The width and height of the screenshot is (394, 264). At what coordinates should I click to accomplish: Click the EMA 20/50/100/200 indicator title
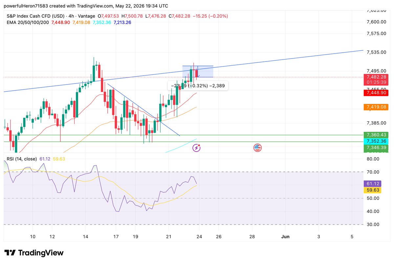(28, 22)
